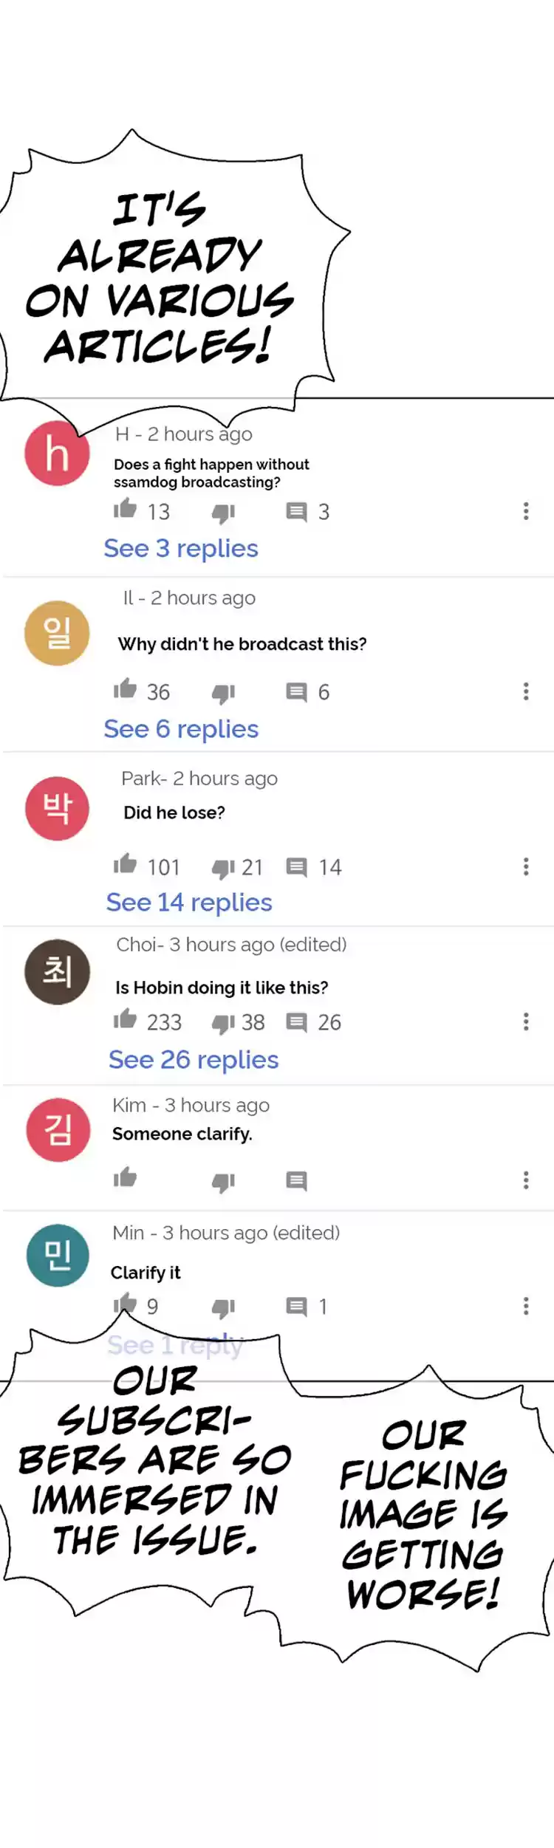Dislike the comment "Why didn't he broadcast this?"

[223, 693]
